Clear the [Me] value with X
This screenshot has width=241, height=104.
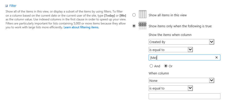[x=217, y=58]
